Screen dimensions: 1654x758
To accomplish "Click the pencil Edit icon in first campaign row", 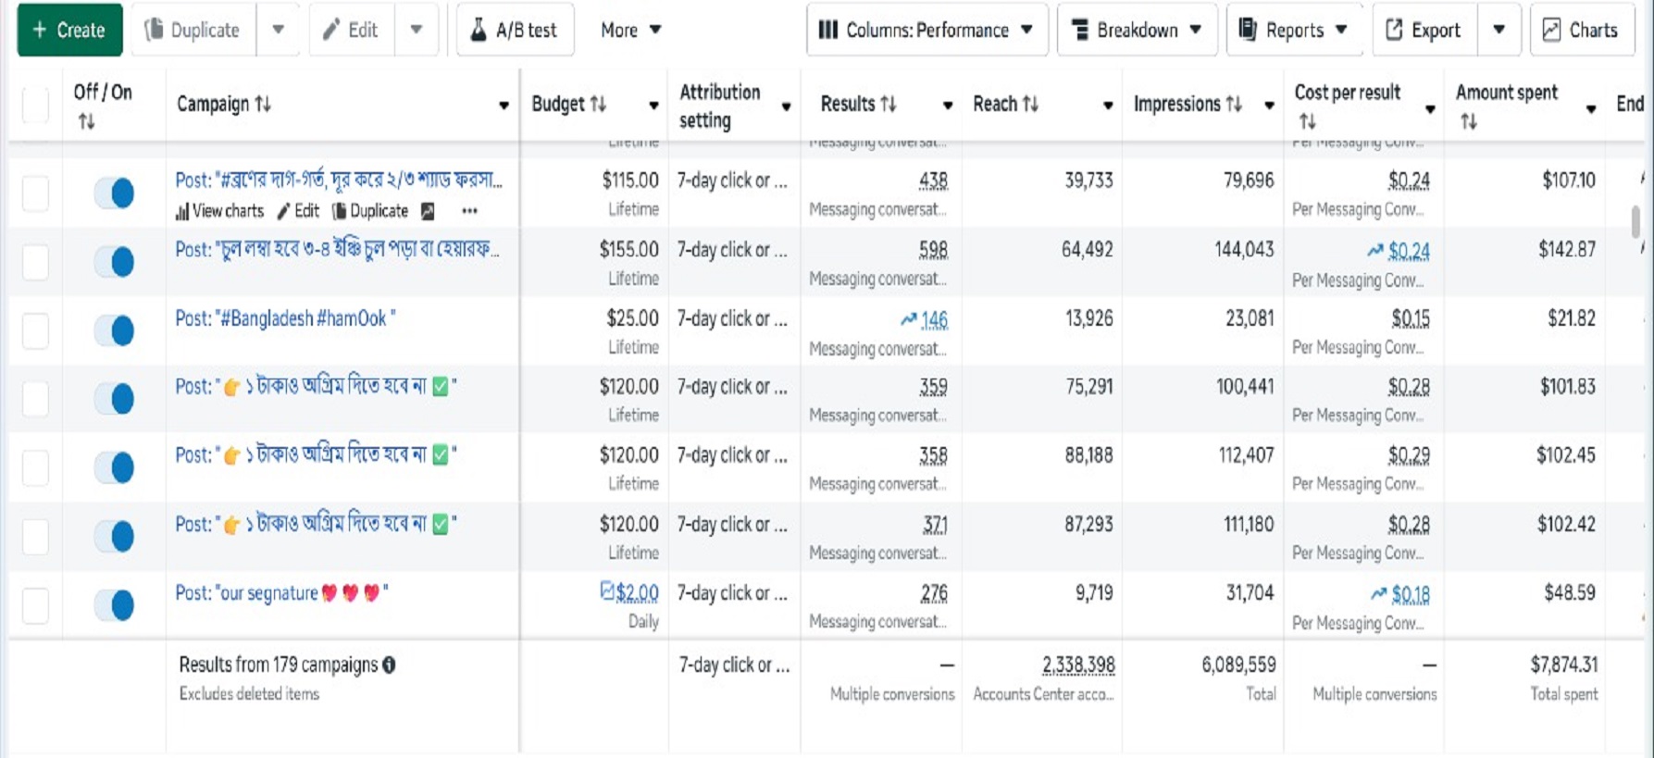I will click(284, 211).
